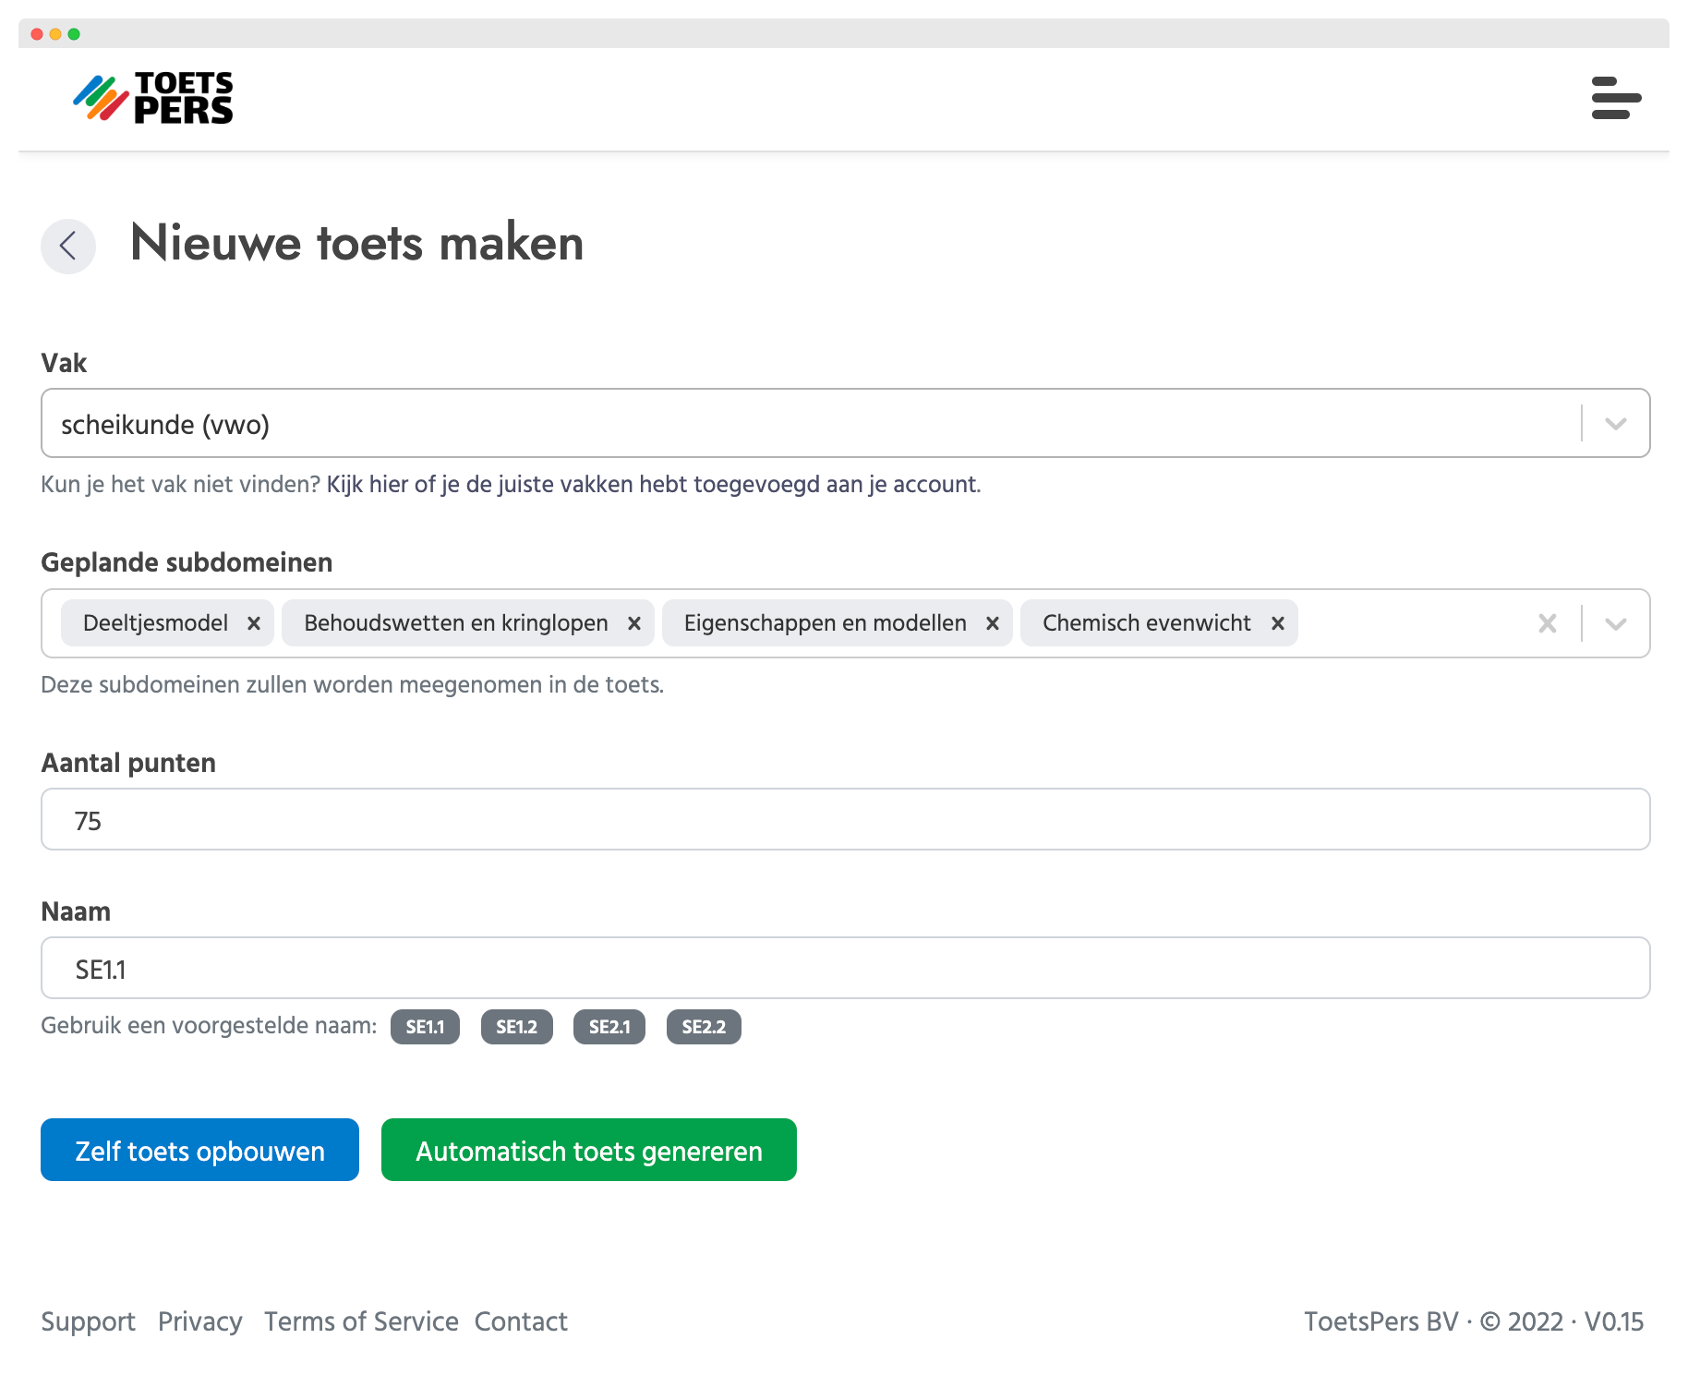Click the ToetsPers logo

click(x=153, y=98)
